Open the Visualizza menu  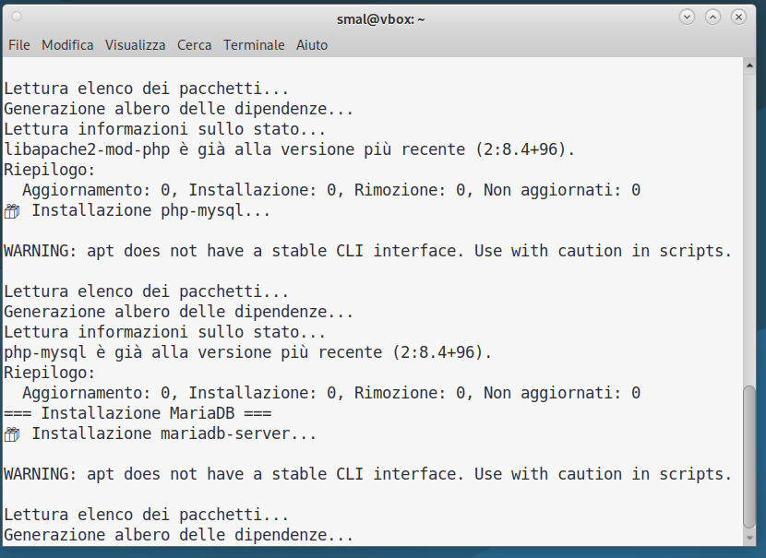tap(136, 44)
